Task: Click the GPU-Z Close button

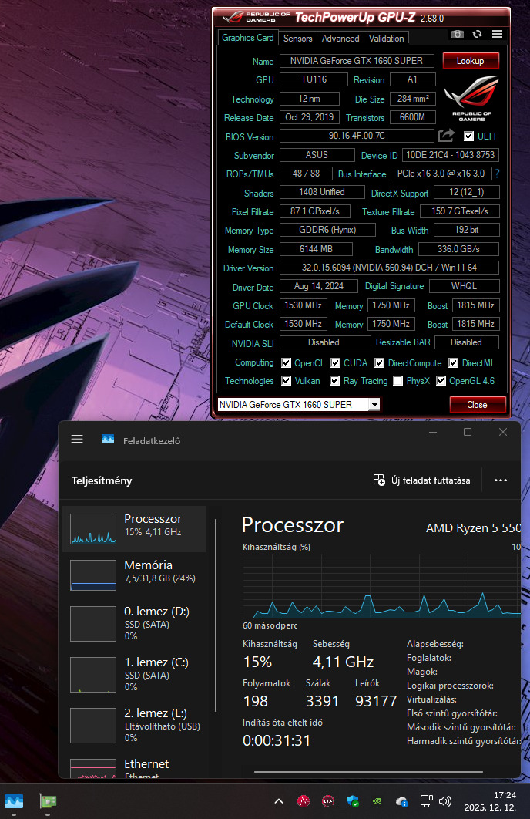Action: point(478,404)
